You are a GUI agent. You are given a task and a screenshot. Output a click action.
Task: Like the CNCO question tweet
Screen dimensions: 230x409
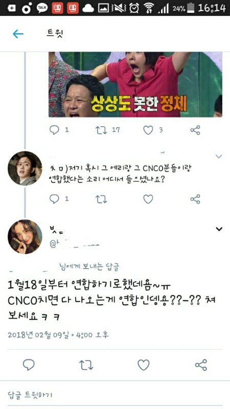click(x=148, y=199)
